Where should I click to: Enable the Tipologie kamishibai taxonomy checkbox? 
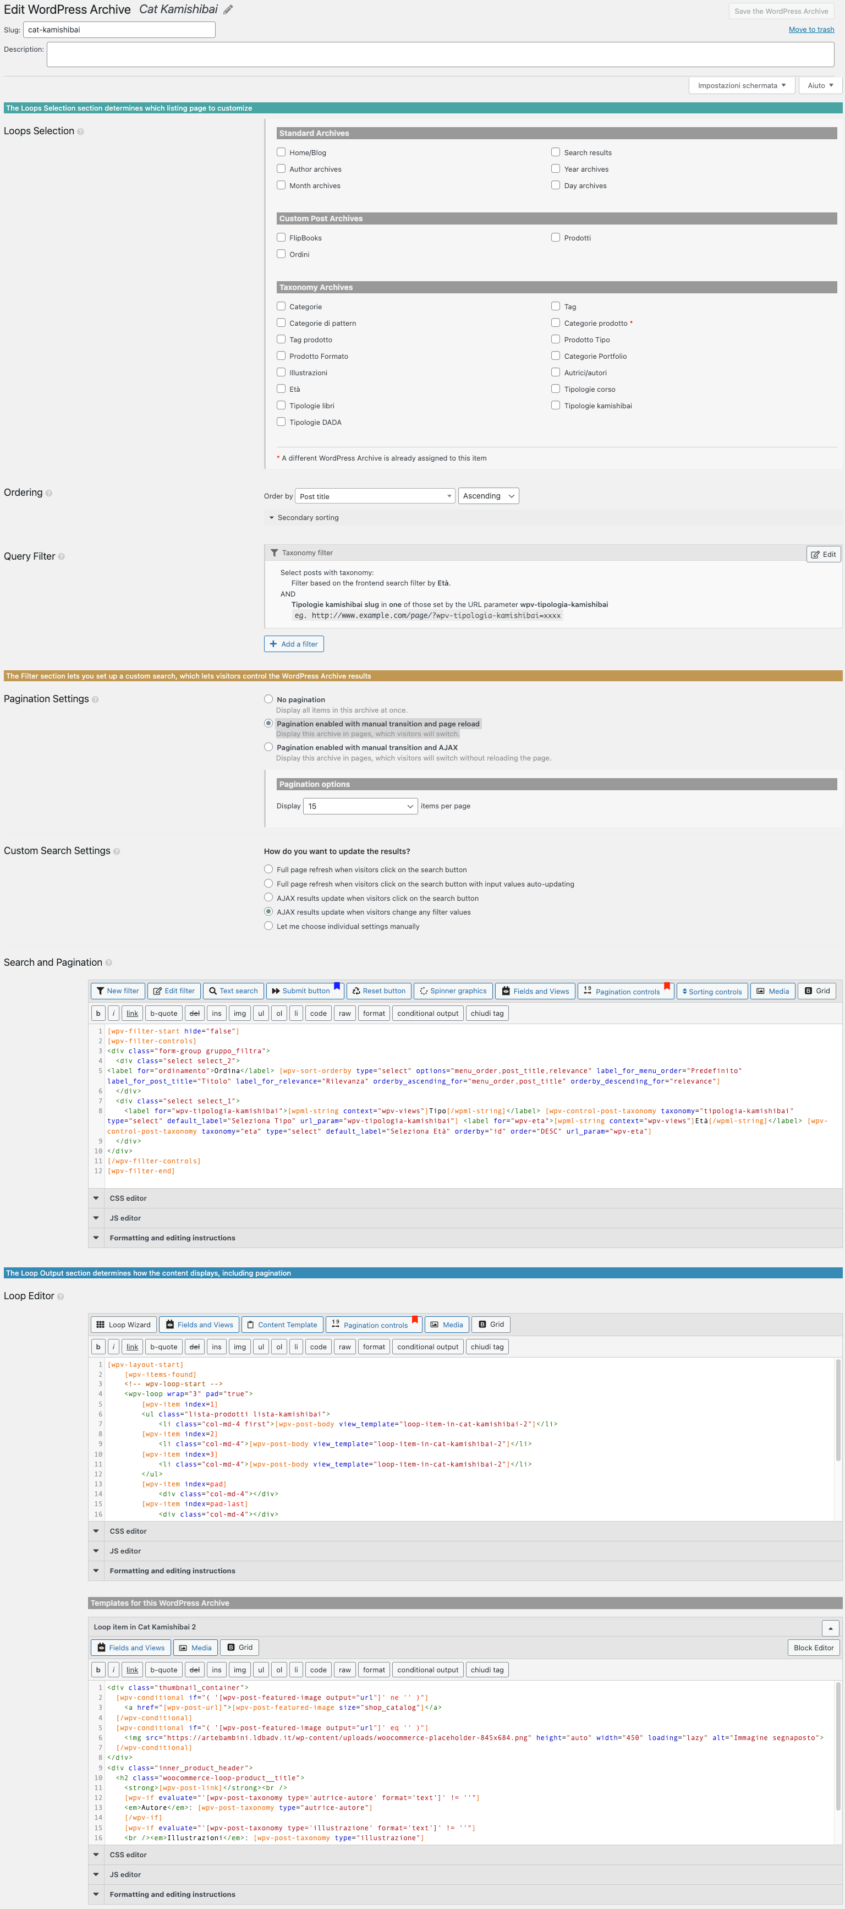[x=556, y=404]
